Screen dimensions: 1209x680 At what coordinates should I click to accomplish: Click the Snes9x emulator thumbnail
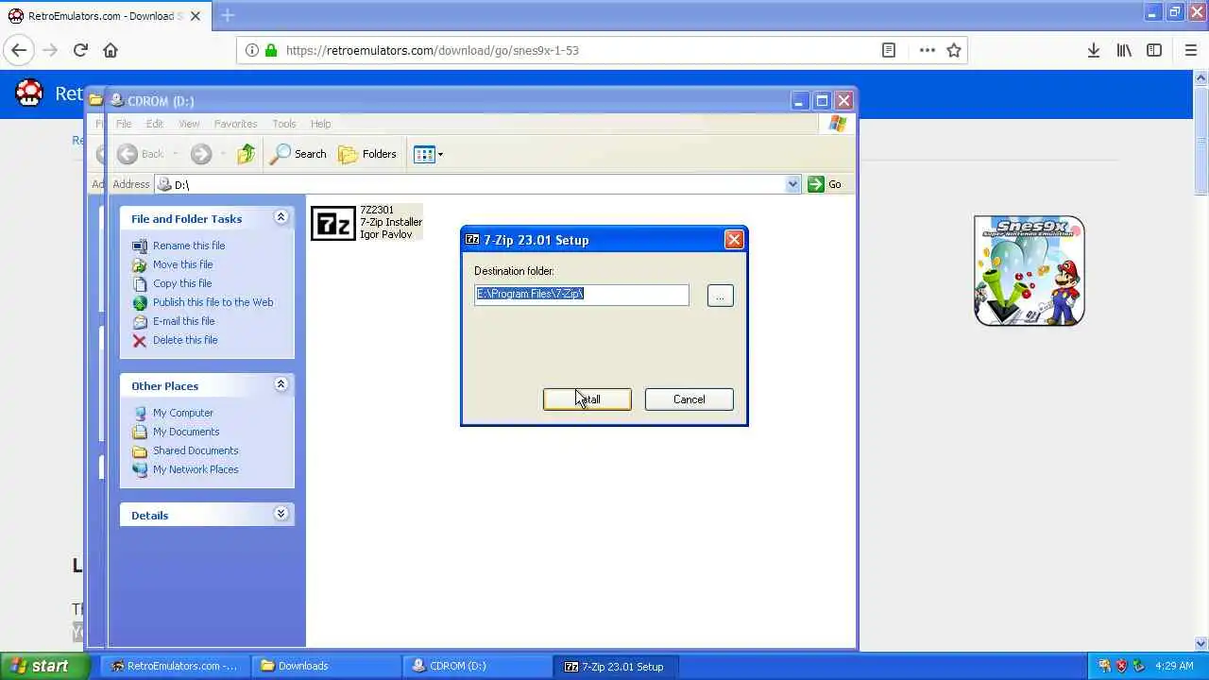[x=1030, y=271]
